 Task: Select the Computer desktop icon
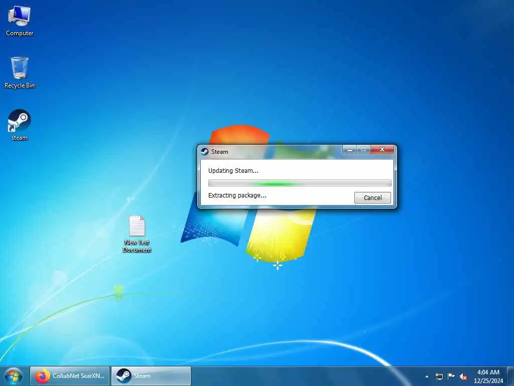coord(20,21)
